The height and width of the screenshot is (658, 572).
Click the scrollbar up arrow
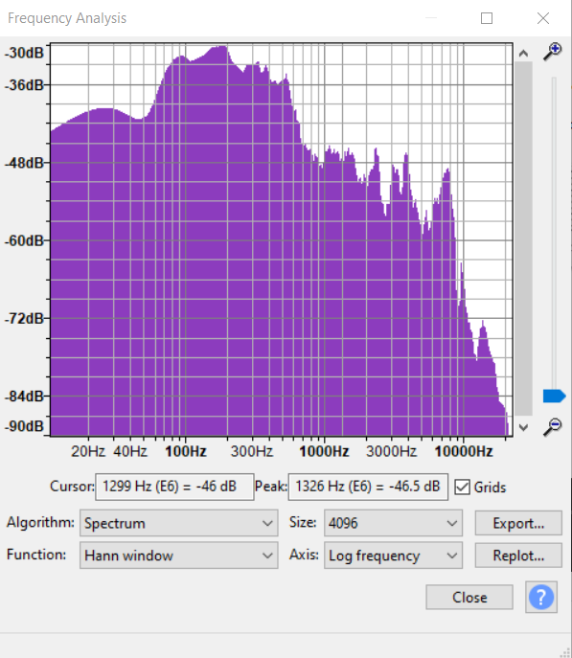tap(523, 54)
